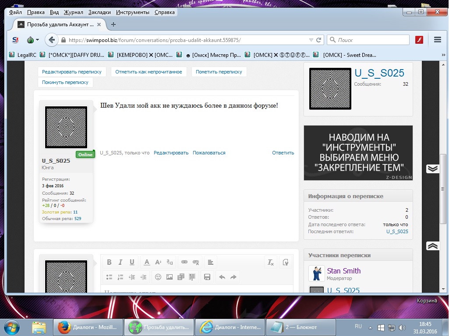Undo last edit in reply editor
Viewport: 449px width, 336px height.
coord(222,277)
